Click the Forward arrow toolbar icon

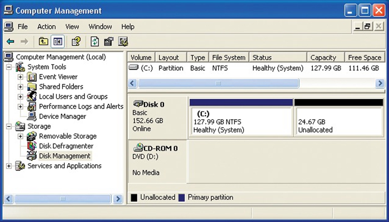pos(24,42)
